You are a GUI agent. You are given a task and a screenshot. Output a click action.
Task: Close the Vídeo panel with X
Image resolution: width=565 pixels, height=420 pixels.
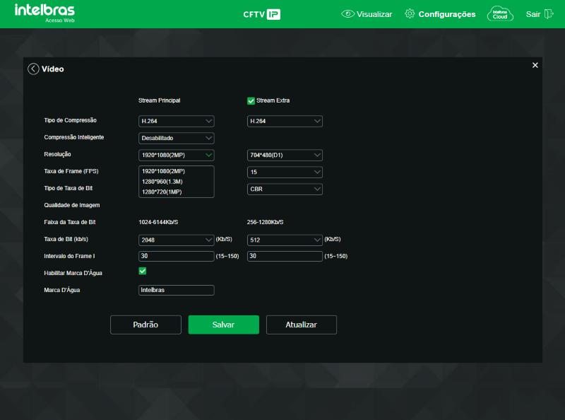pyautogui.click(x=535, y=65)
